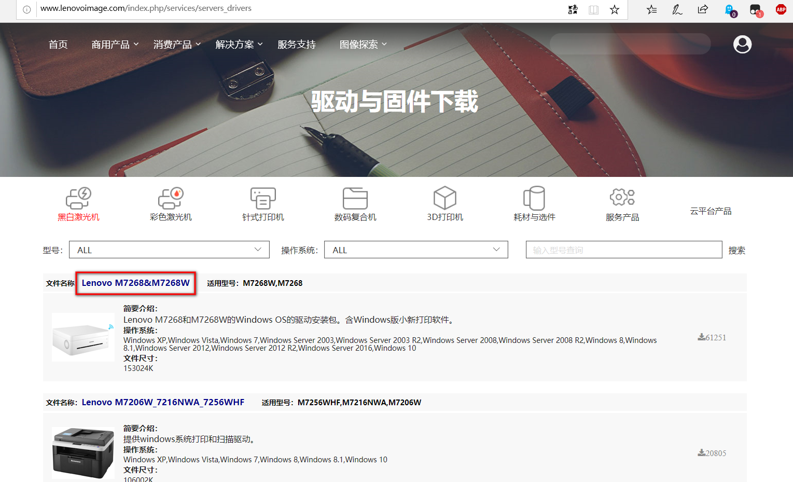Screen dimensions: 793x482
Task: Click the 适用型号 M7268W,M7268 text
Action: [255, 283]
